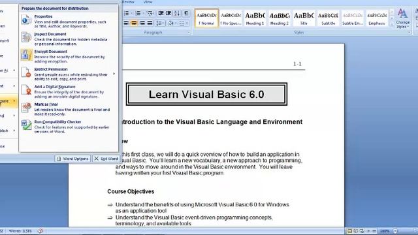Viewport: 418px width, 235px height.
Task: Click the Learn Visual Basic 6.0 title
Action: (206, 94)
